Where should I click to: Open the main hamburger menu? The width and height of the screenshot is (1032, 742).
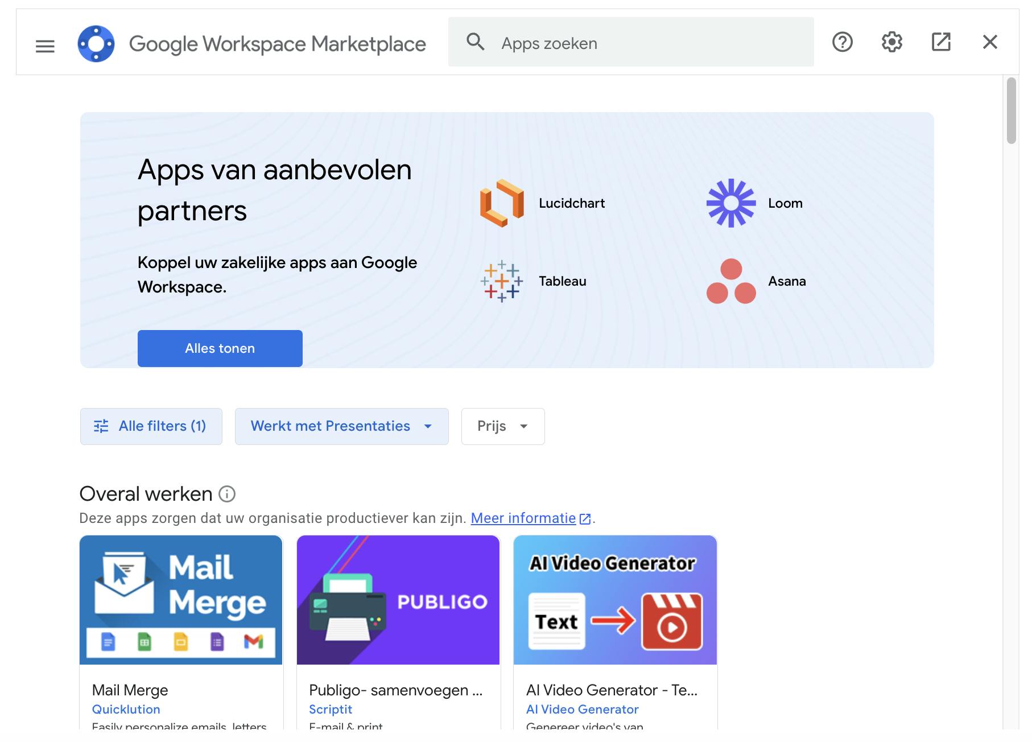coord(45,46)
